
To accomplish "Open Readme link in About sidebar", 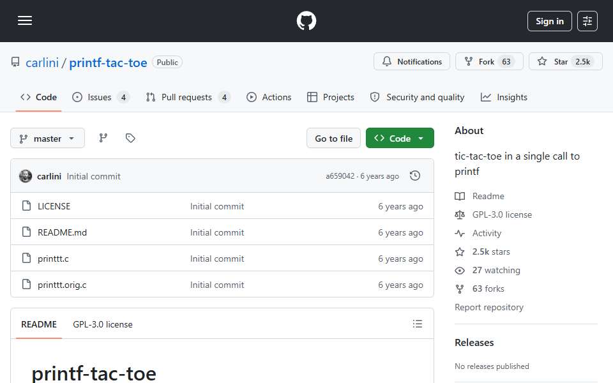I will 480,196.
